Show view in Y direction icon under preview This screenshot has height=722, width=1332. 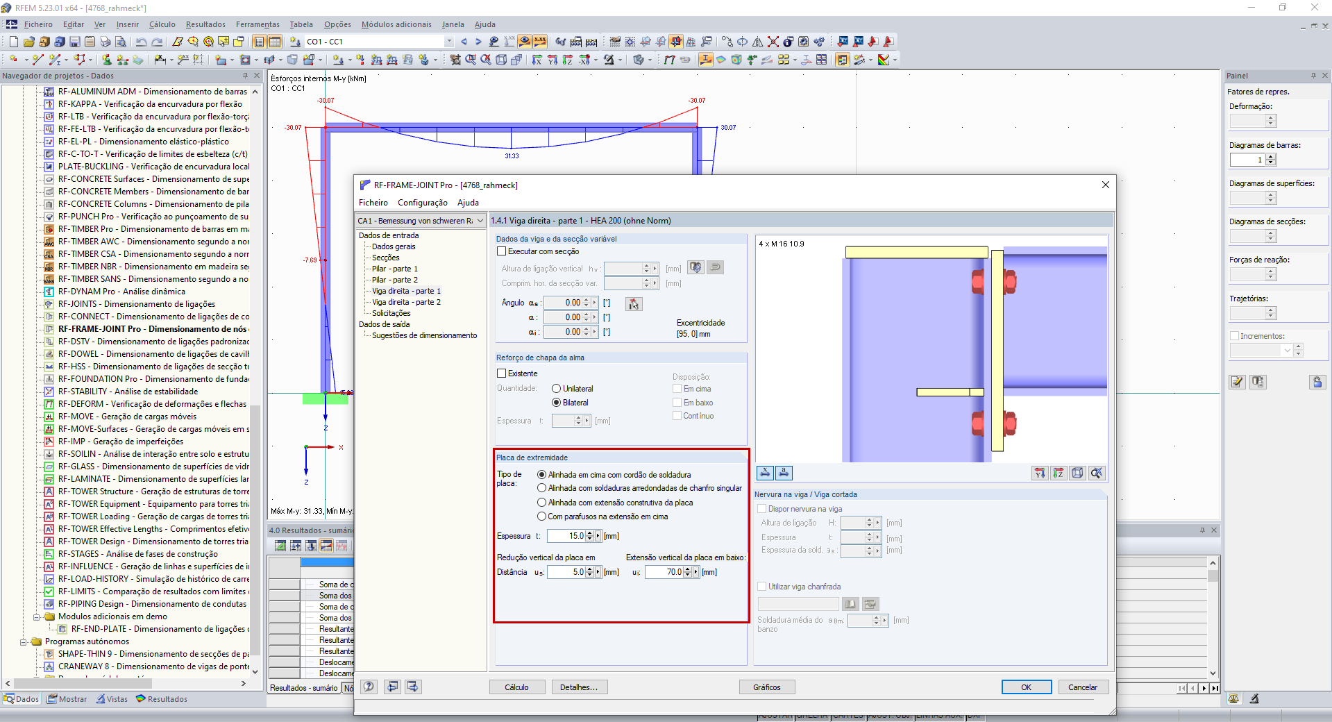(x=1039, y=473)
